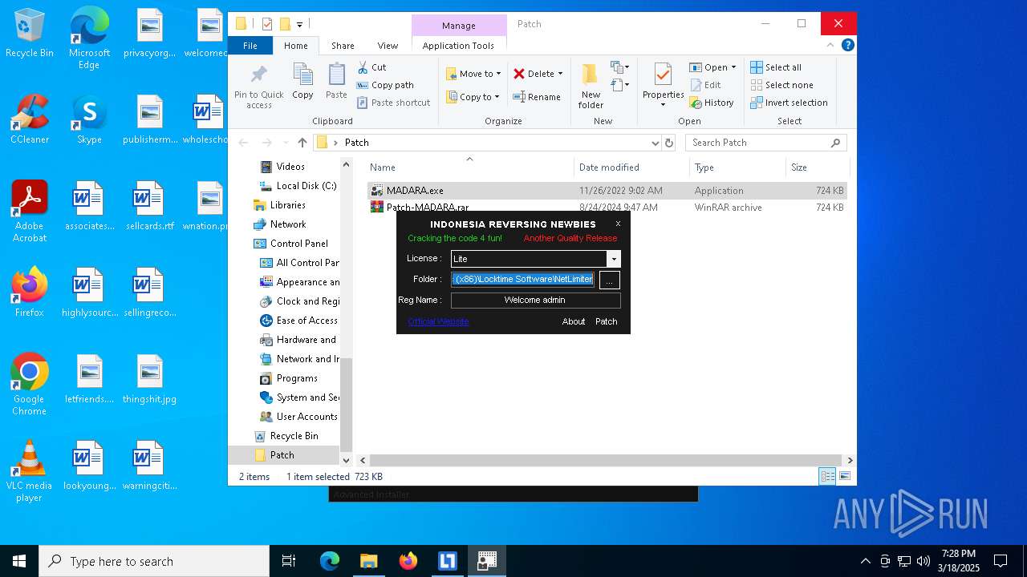Open File Explorer on taskbar
The image size is (1027, 577).
click(x=368, y=561)
